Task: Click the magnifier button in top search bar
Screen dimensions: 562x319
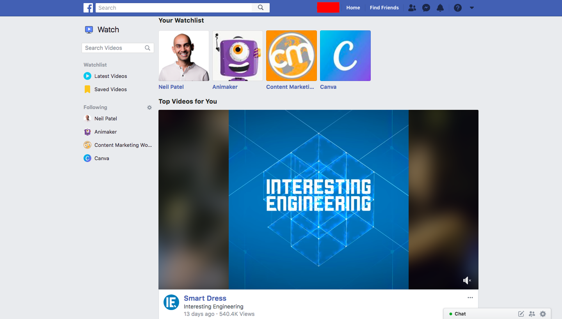Action: click(x=261, y=8)
